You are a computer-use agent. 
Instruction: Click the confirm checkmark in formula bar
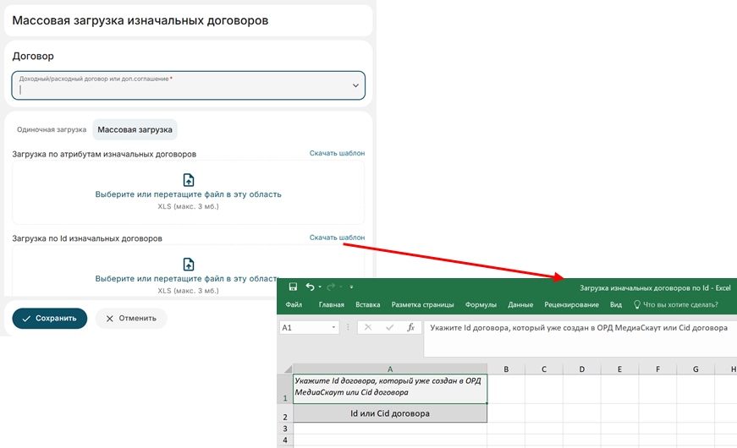click(389, 327)
